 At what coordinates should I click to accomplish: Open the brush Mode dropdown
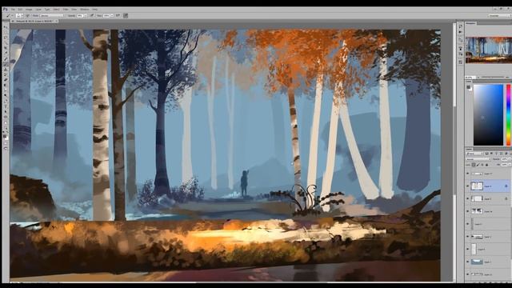pyautogui.click(x=51, y=15)
